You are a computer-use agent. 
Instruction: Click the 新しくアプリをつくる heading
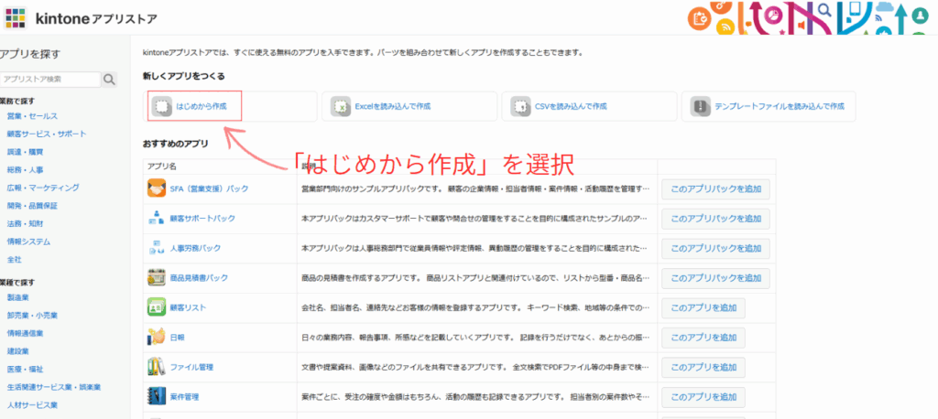point(184,76)
